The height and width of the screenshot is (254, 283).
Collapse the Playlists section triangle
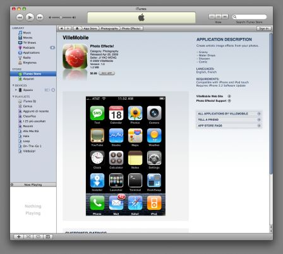pyautogui.click(x=13, y=97)
